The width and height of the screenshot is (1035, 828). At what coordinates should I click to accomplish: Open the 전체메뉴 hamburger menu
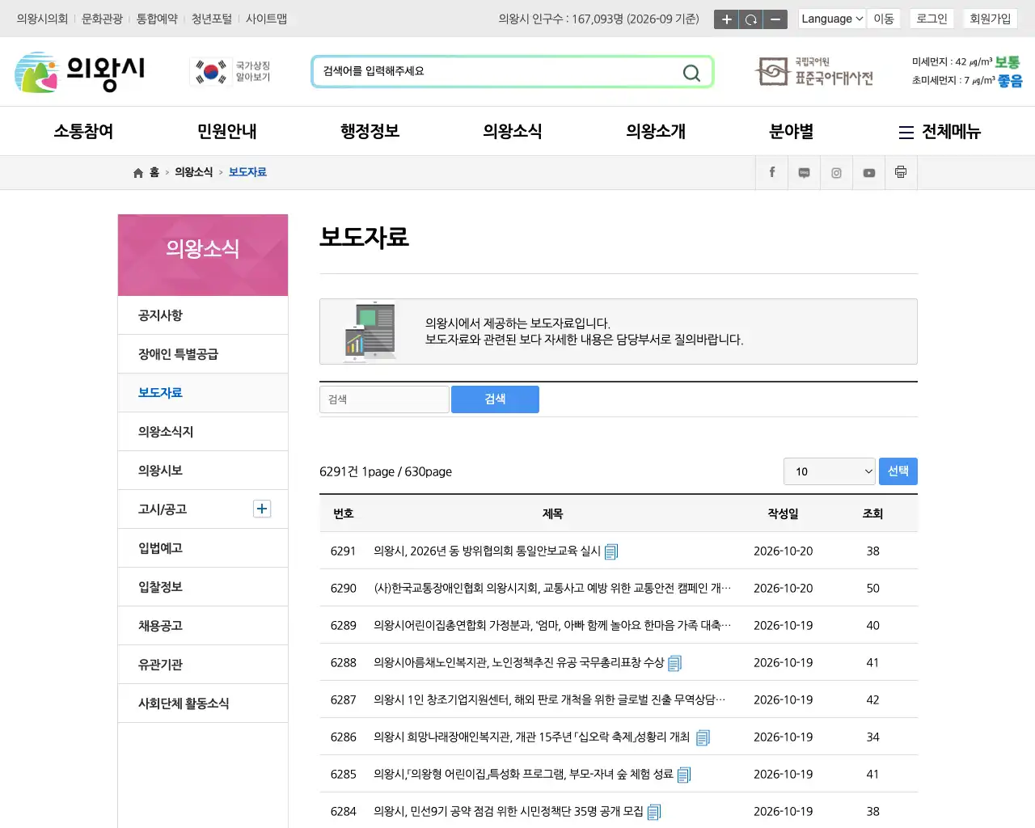pyautogui.click(x=940, y=132)
